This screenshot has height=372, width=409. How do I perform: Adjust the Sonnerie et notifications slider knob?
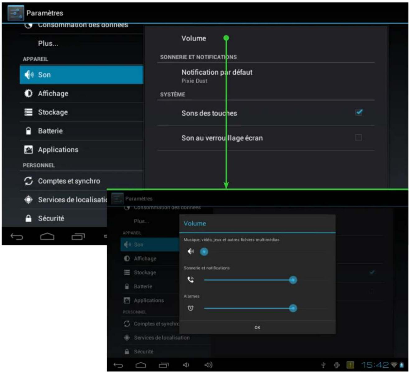pyautogui.click(x=293, y=280)
